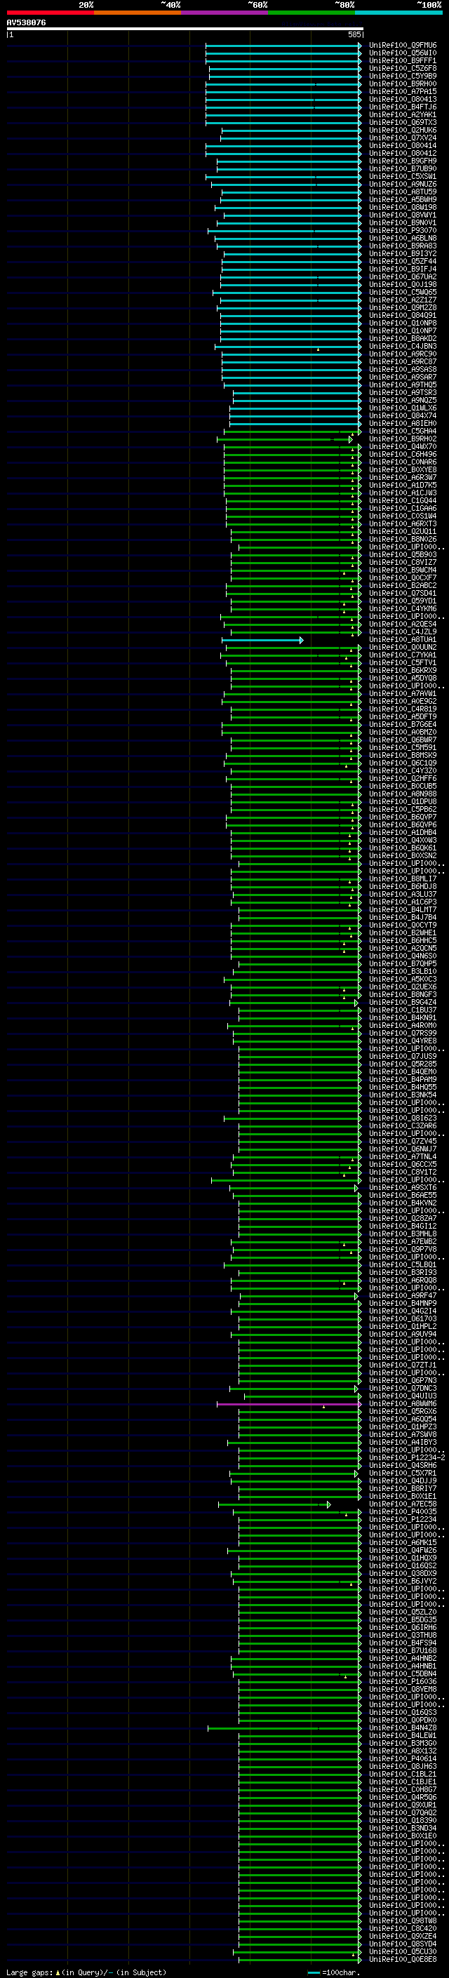Viewport: 449px width, 1978px height.
Task: Open hit UniRef100_Q56WI0
Action: click(402, 53)
